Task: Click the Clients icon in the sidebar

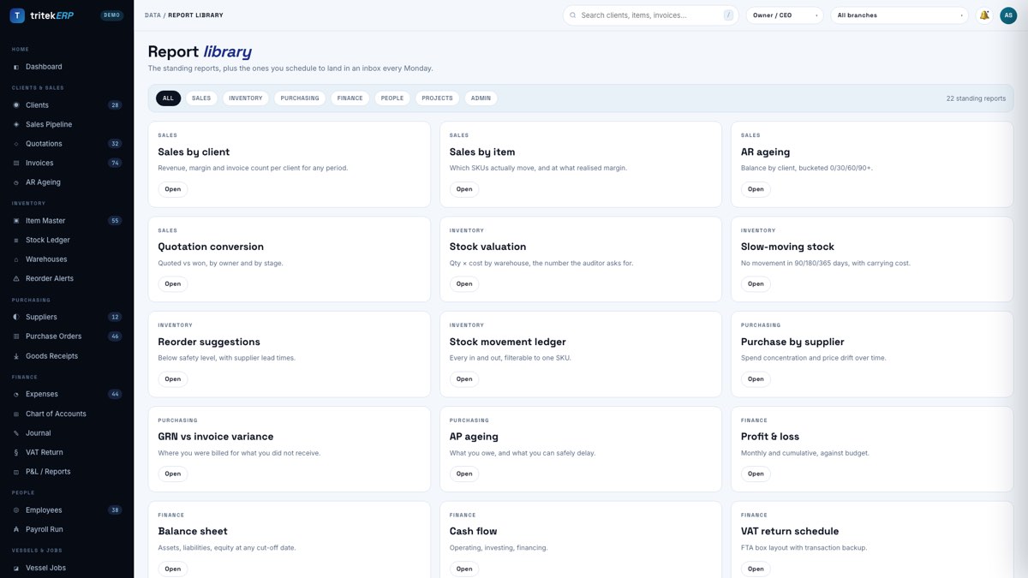Action: point(16,105)
